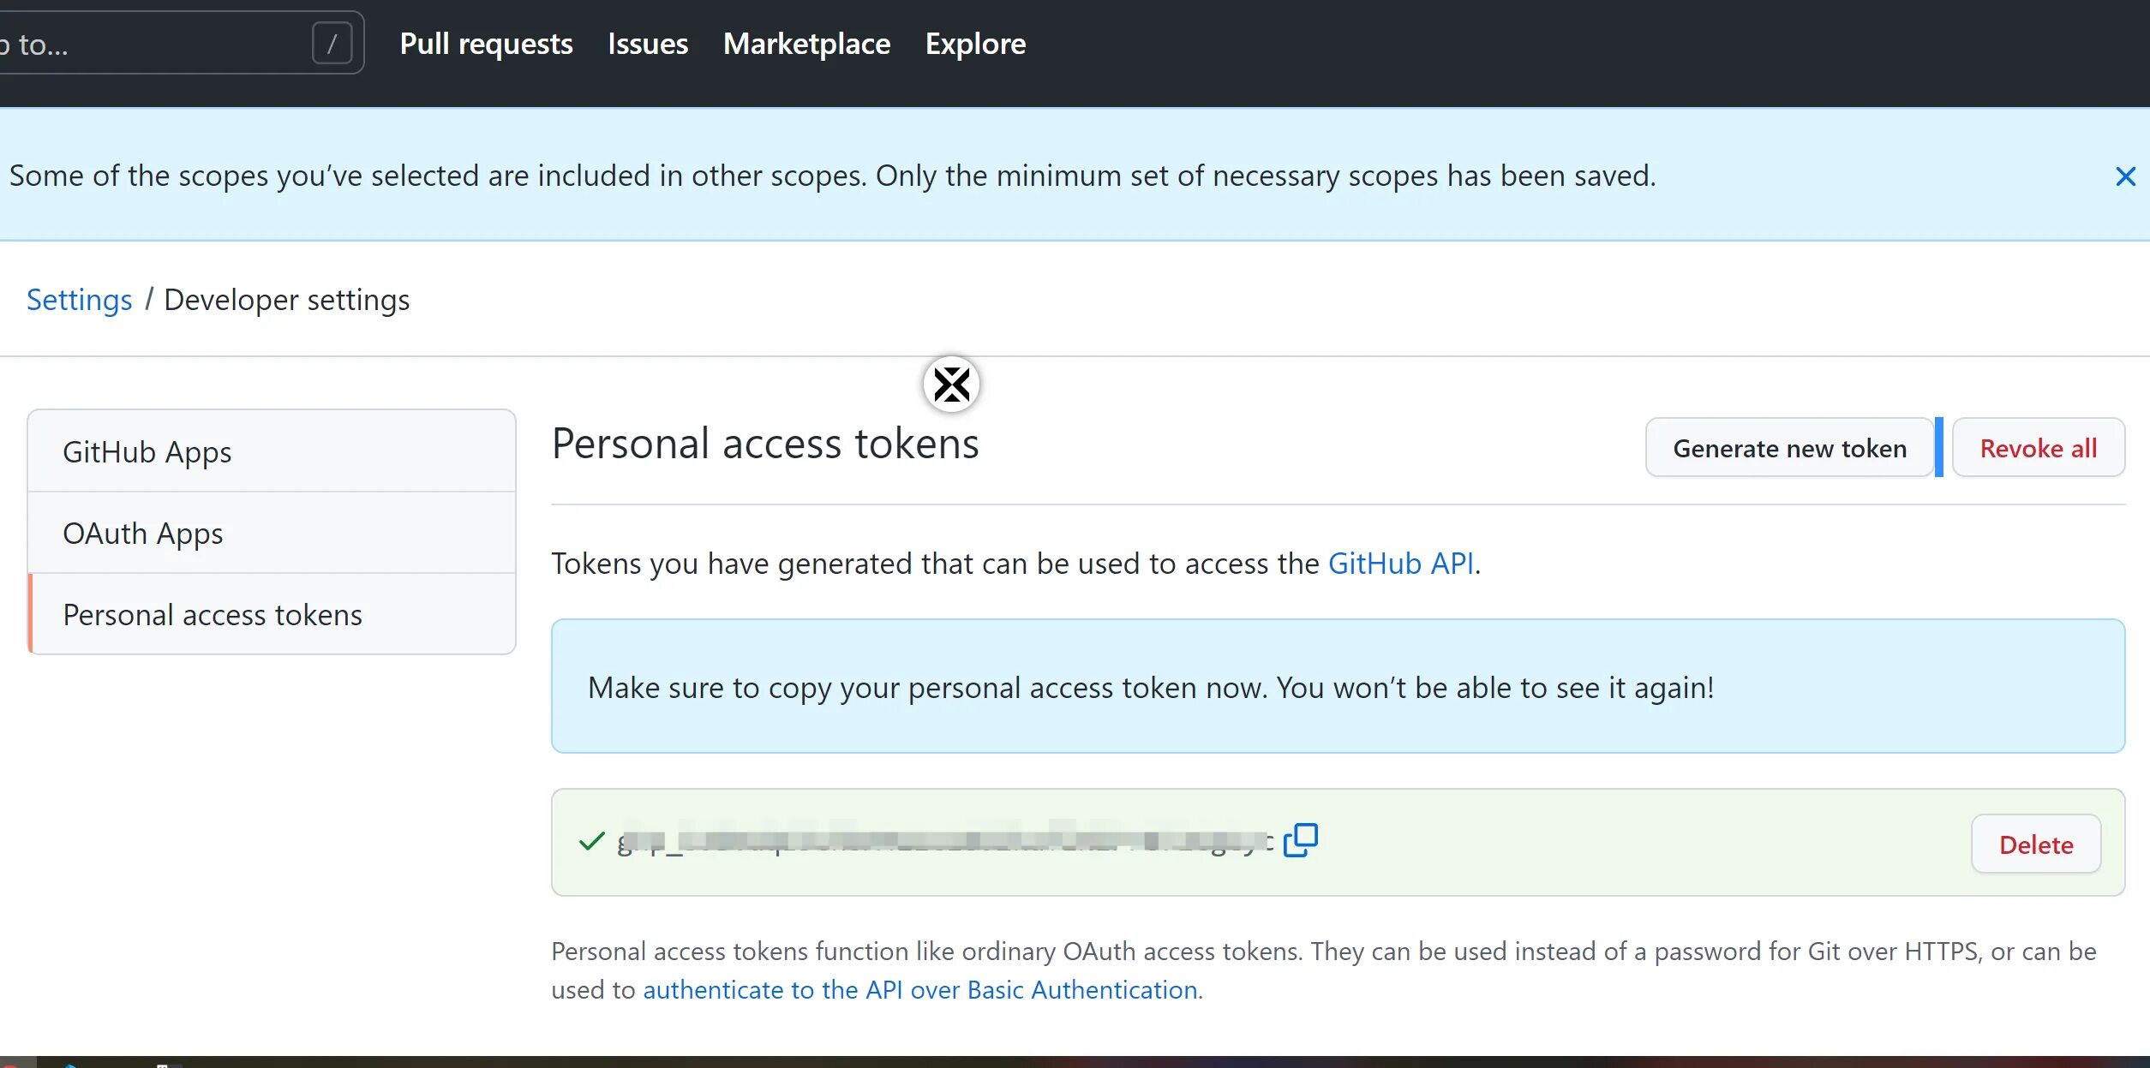Click the checkmark icon beside token
The image size is (2150, 1068).
(x=592, y=842)
